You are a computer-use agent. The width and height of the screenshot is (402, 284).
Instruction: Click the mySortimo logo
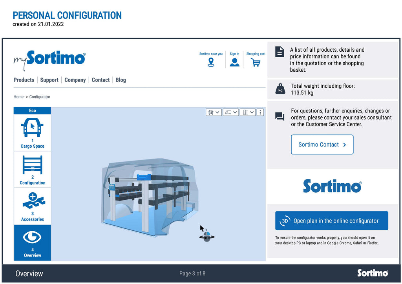pos(49,60)
